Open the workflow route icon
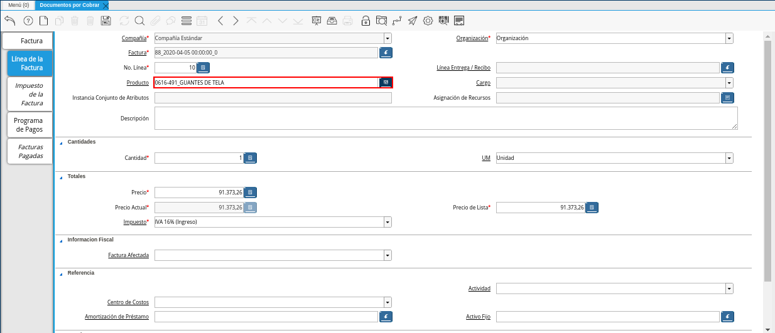Screen dimensions: 775x333 click(397, 21)
